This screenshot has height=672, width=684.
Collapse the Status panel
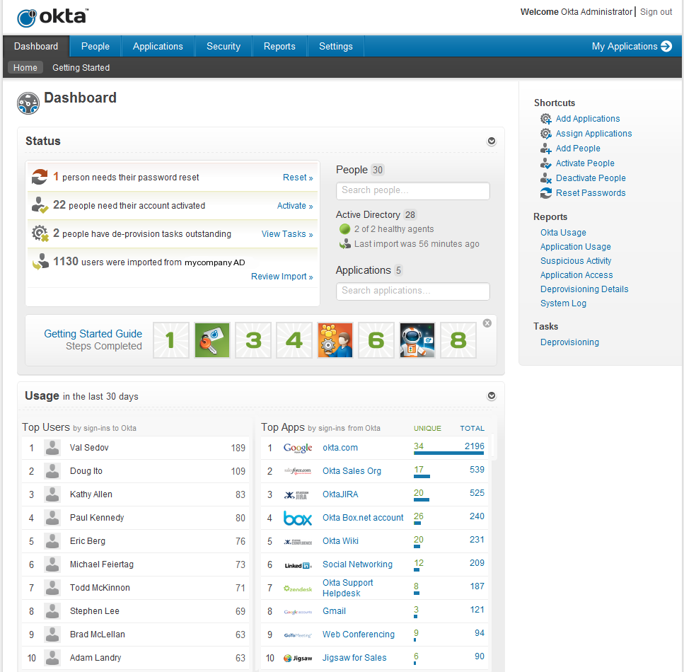tap(492, 141)
